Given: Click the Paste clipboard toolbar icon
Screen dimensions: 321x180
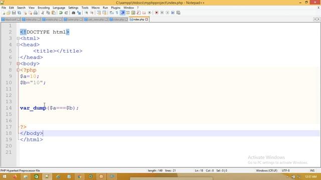Looking at the screenshot, I should 54,13.
